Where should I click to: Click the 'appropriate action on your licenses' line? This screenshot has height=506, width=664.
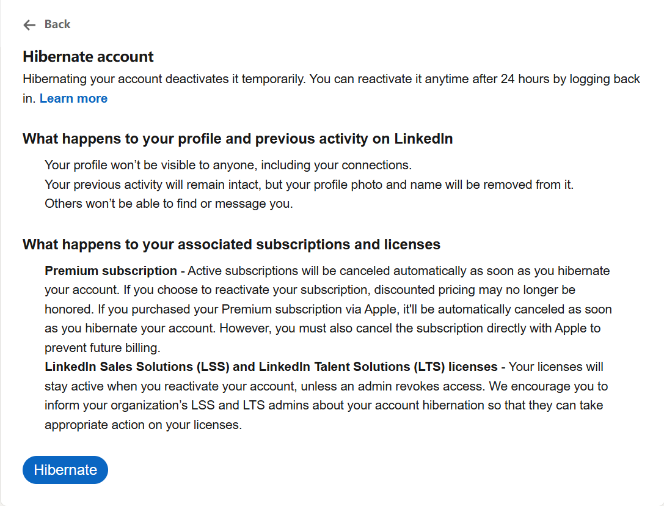(143, 425)
